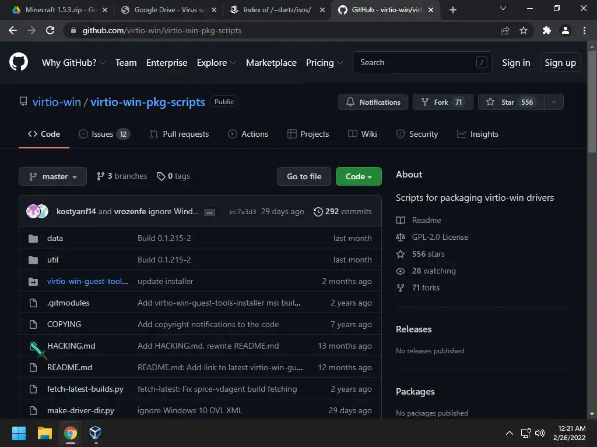Expand the Why GitHub? dropdown

tap(73, 63)
